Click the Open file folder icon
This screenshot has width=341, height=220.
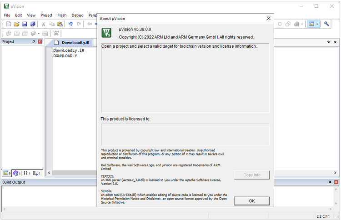point(17,24)
